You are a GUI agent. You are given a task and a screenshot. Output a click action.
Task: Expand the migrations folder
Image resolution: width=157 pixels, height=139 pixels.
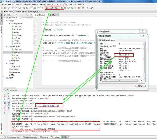tap(10, 24)
